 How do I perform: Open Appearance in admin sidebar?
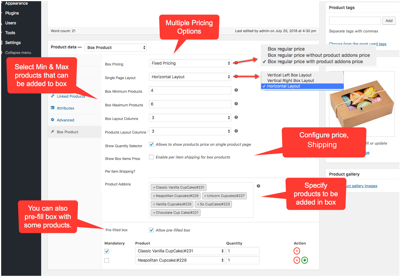pyautogui.click(x=17, y=3)
